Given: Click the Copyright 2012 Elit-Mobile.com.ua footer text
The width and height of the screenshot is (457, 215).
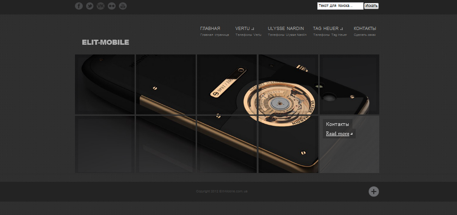Looking at the screenshot, I should (222, 191).
